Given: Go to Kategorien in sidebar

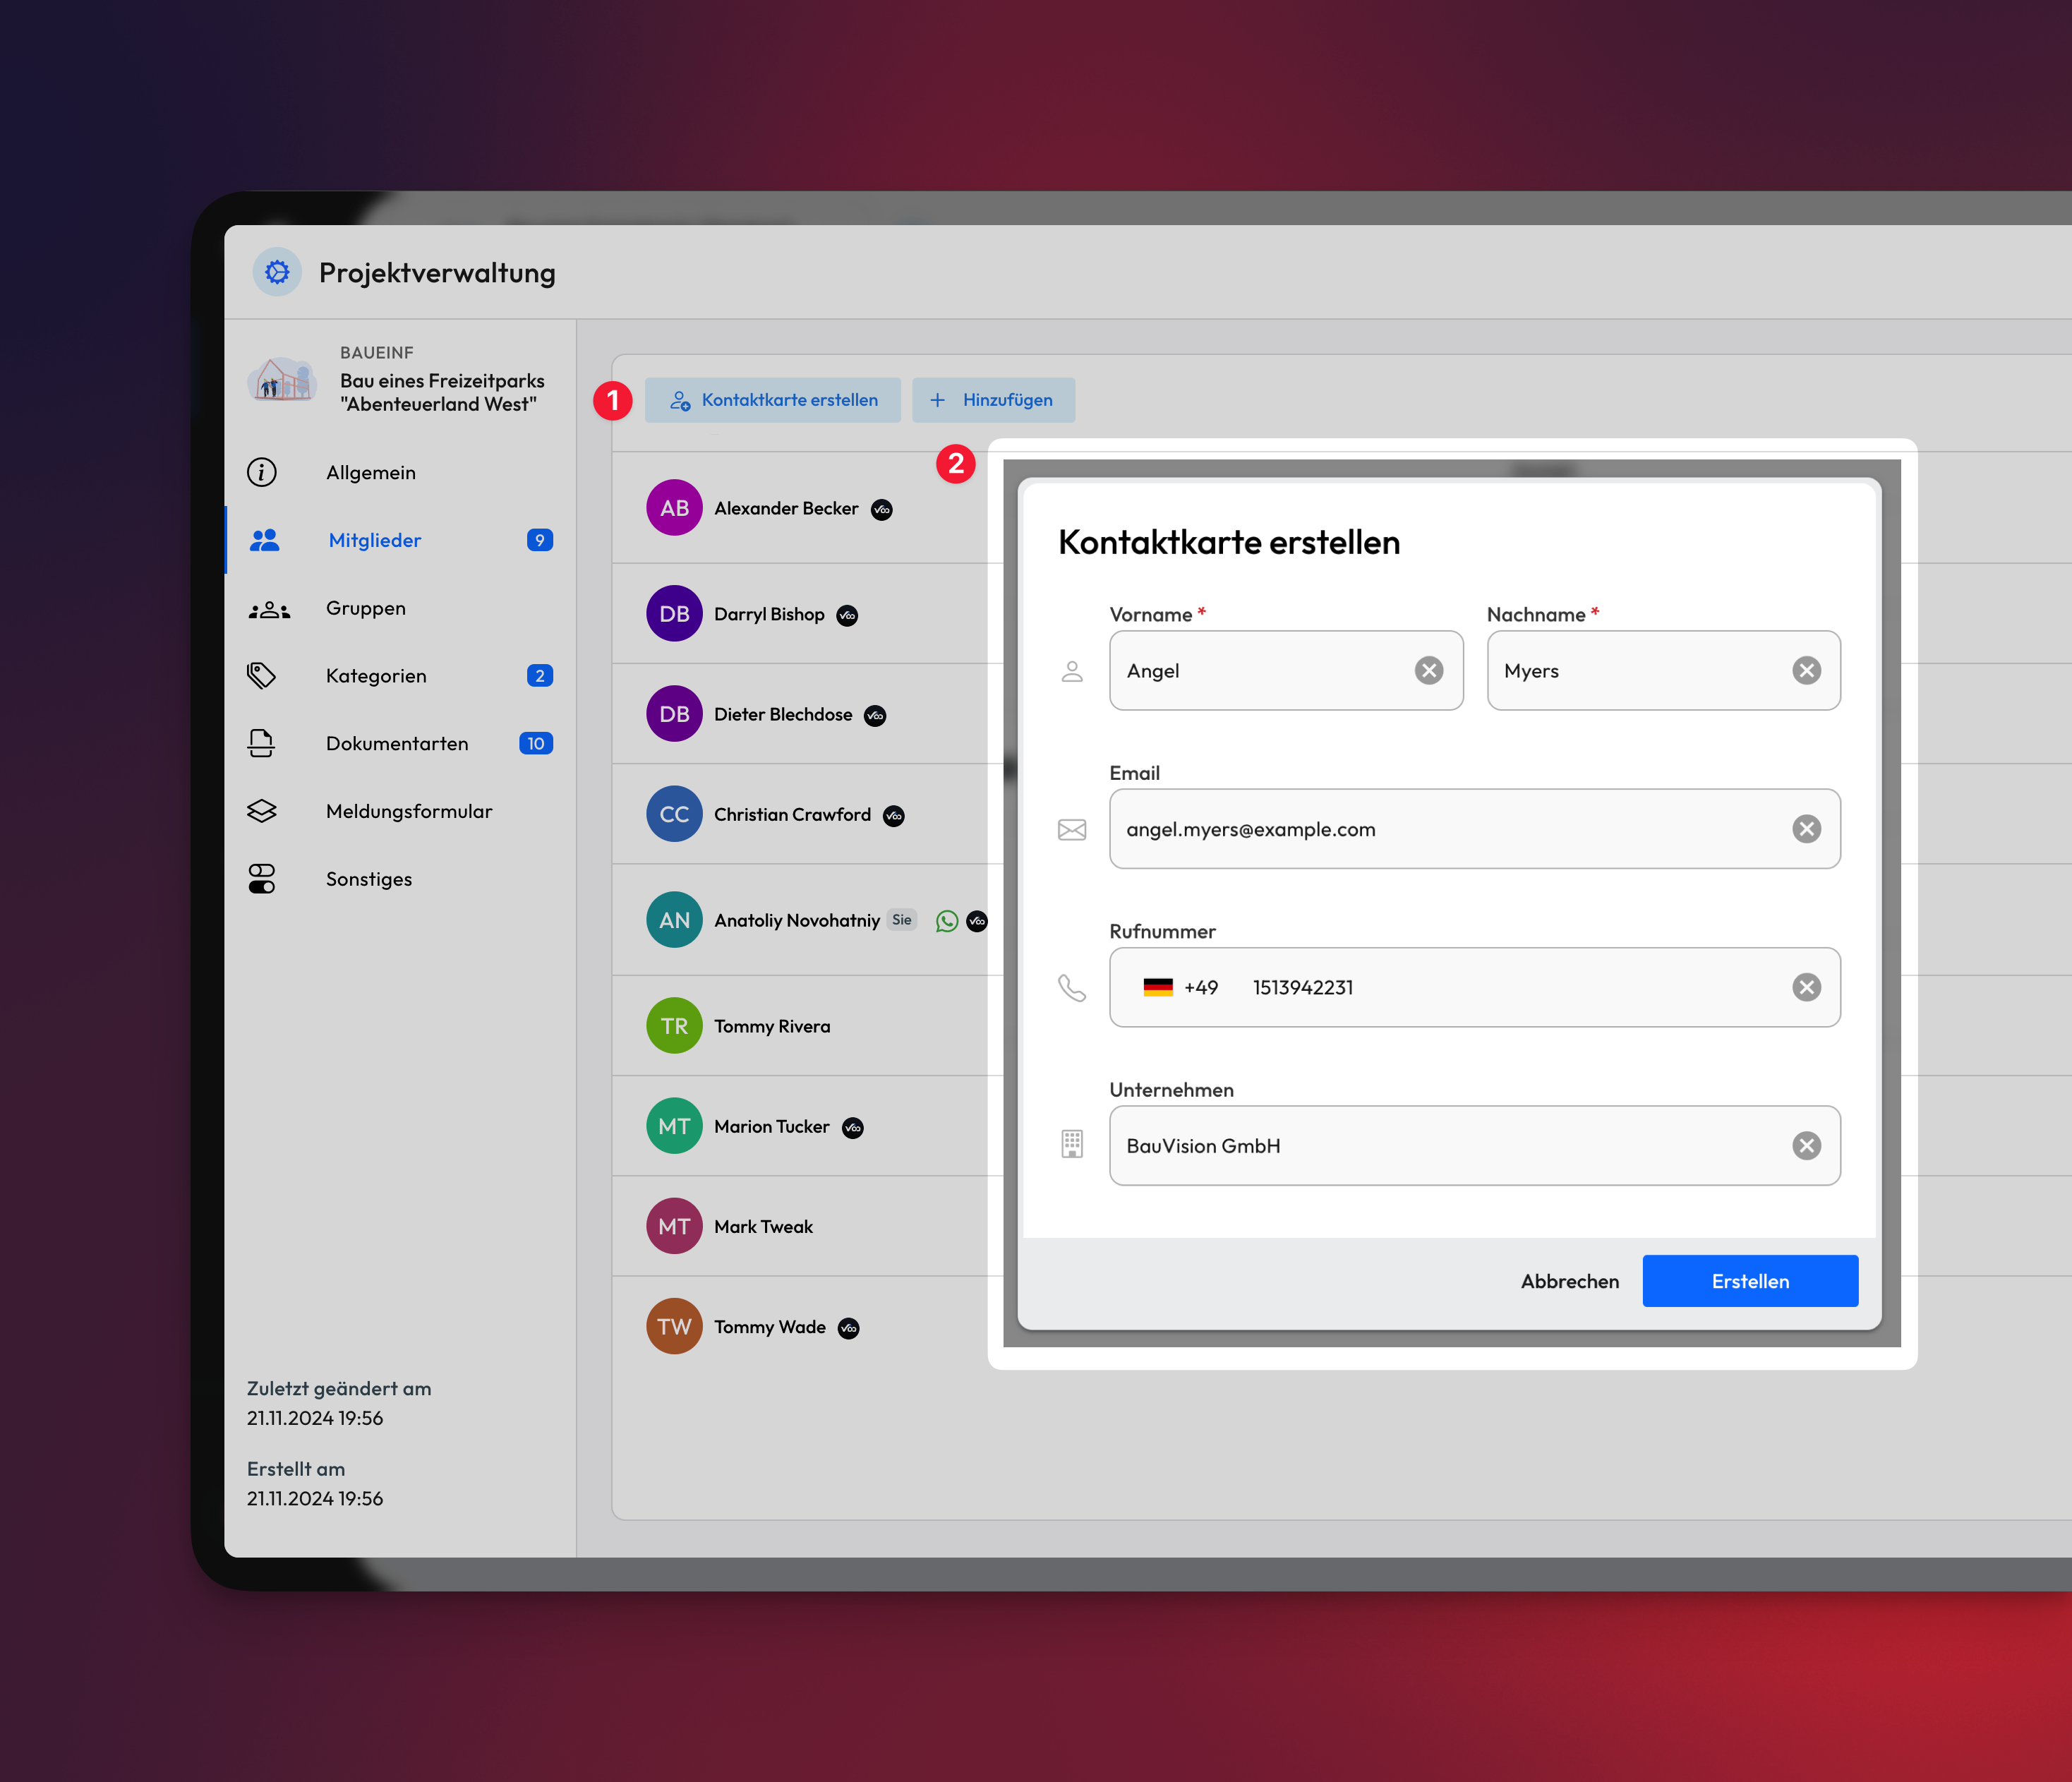Looking at the screenshot, I should coord(376,676).
